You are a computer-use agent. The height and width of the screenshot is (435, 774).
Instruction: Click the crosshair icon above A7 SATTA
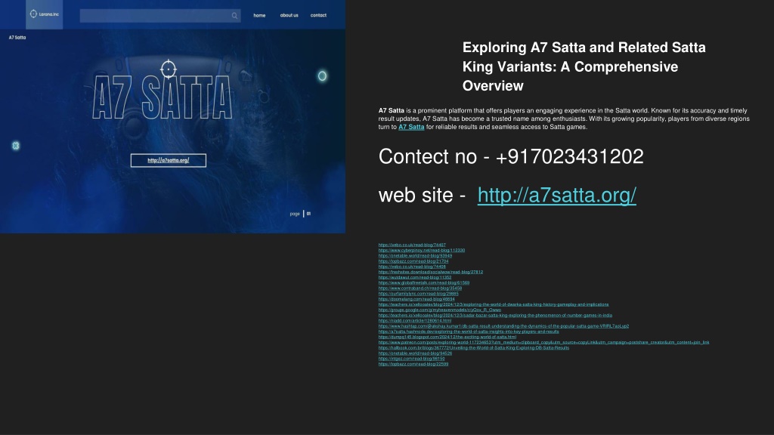[169, 69]
